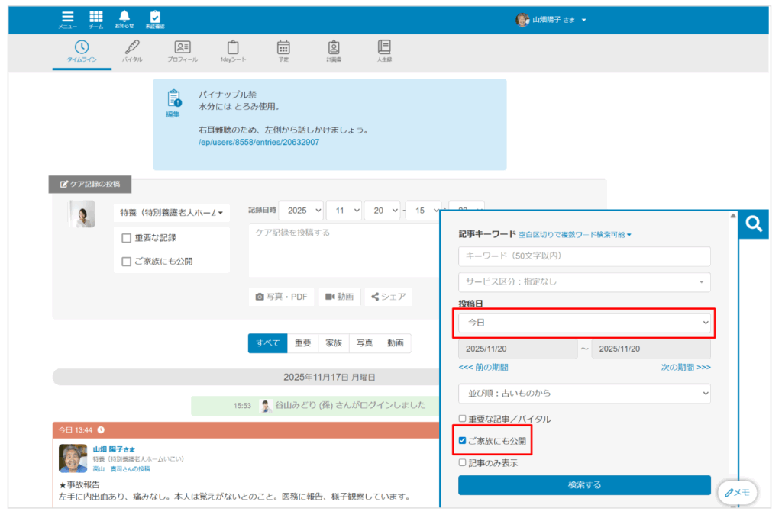Open the お知らせ notification bell icon
Viewport: 782px width, 521px height.
tap(124, 17)
